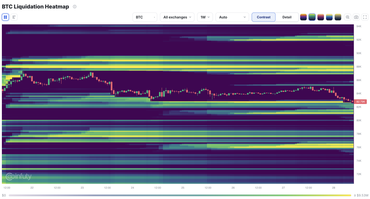
Task: Click the 82.79K current price tag
Action: point(360,102)
